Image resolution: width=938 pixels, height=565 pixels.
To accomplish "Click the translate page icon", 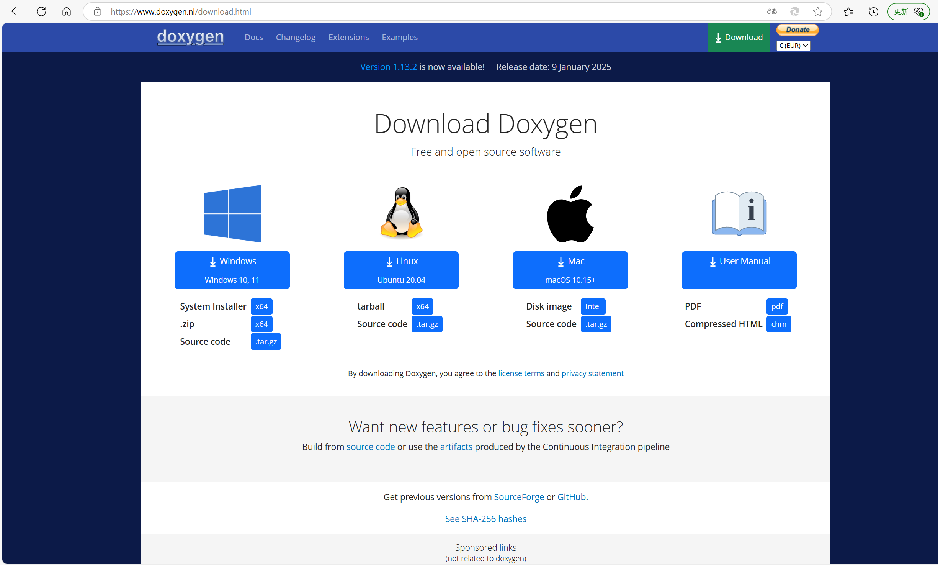I will [771, 11].
